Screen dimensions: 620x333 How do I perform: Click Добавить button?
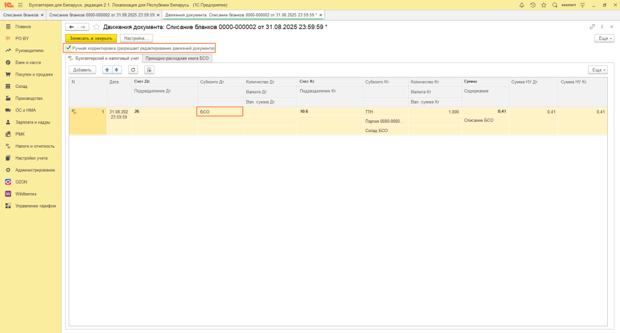[82, 70]
